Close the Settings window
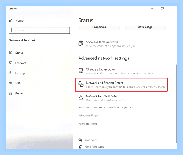Image resolution: width=183 pixels, height=155 pixels. 172,8
